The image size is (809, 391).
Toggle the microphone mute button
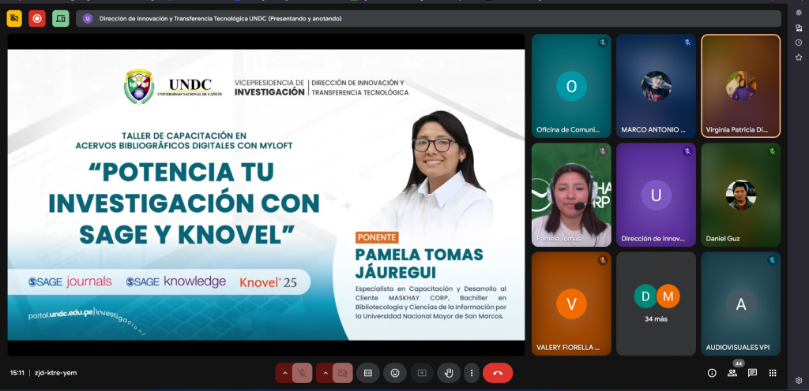[x=303, y=373]
